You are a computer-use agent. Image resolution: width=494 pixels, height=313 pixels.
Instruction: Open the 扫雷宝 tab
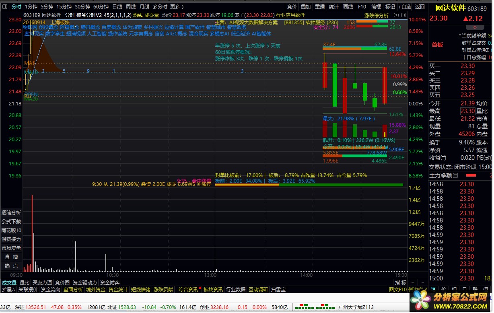click(278, 289)
